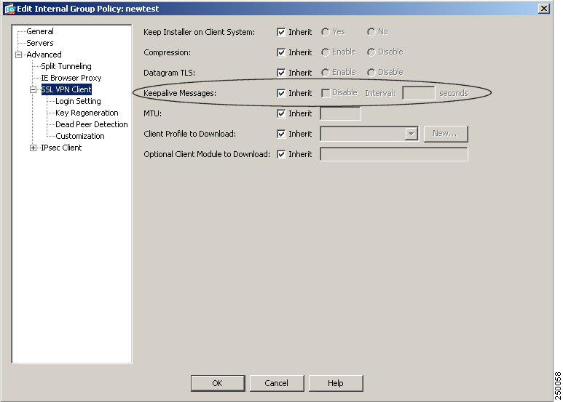Image resolution: width=563 pixels, height=402 pixels.
Task: Uncheck Inherit for Datagram TLS
Action: [281, 73]
